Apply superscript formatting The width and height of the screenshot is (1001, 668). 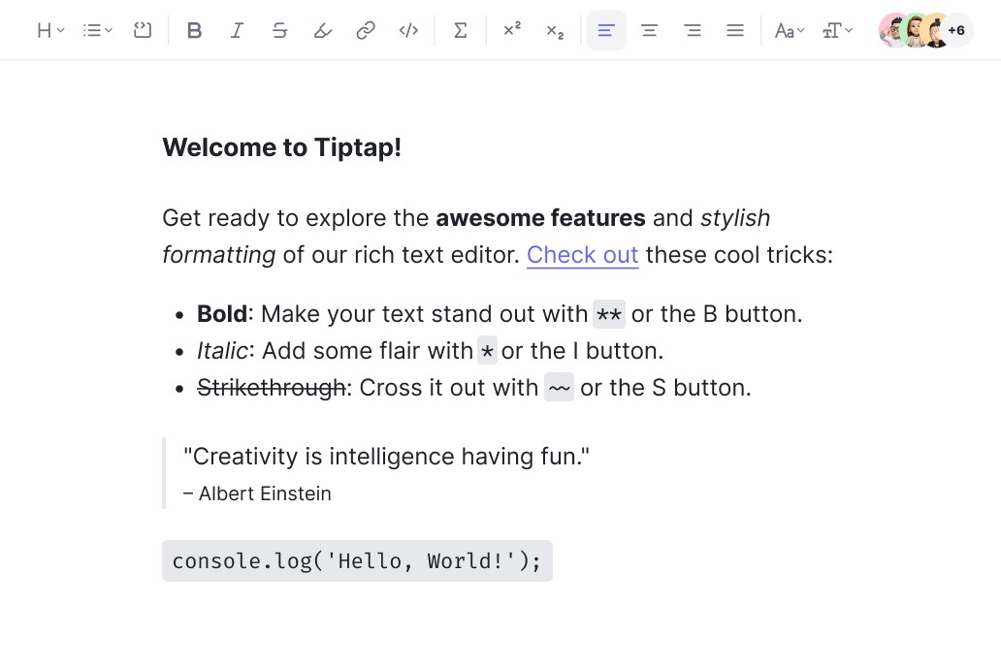512,30
